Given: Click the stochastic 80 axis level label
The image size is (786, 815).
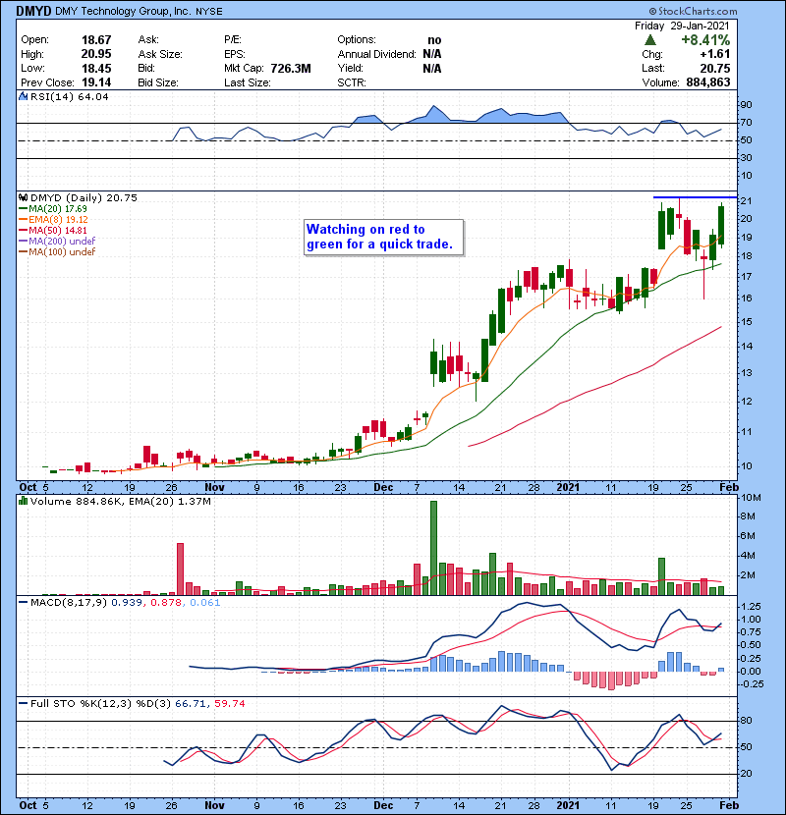Looking at the screenshot, I should (746, 721).
